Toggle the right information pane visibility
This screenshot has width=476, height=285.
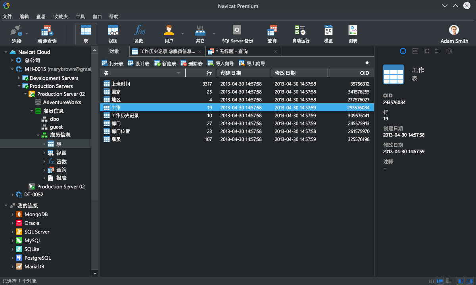click(x=469, y=281)
